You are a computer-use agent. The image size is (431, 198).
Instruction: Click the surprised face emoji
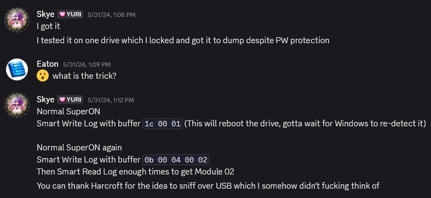[x=43, y=76]
